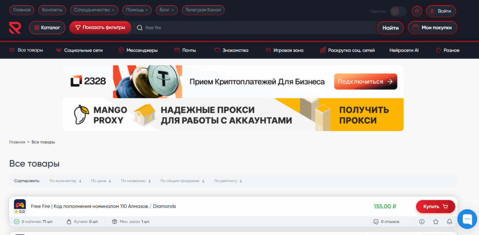Click the VK icon beside Социальные сети
479x235 pixels.
[58, 50]
